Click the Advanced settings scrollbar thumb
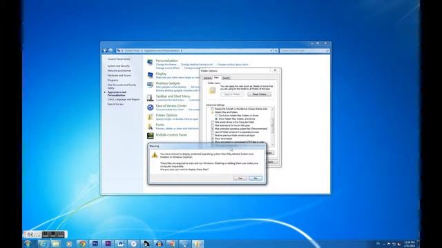The width and height of the screenshot is (442, 248). (x=272, y=125)
